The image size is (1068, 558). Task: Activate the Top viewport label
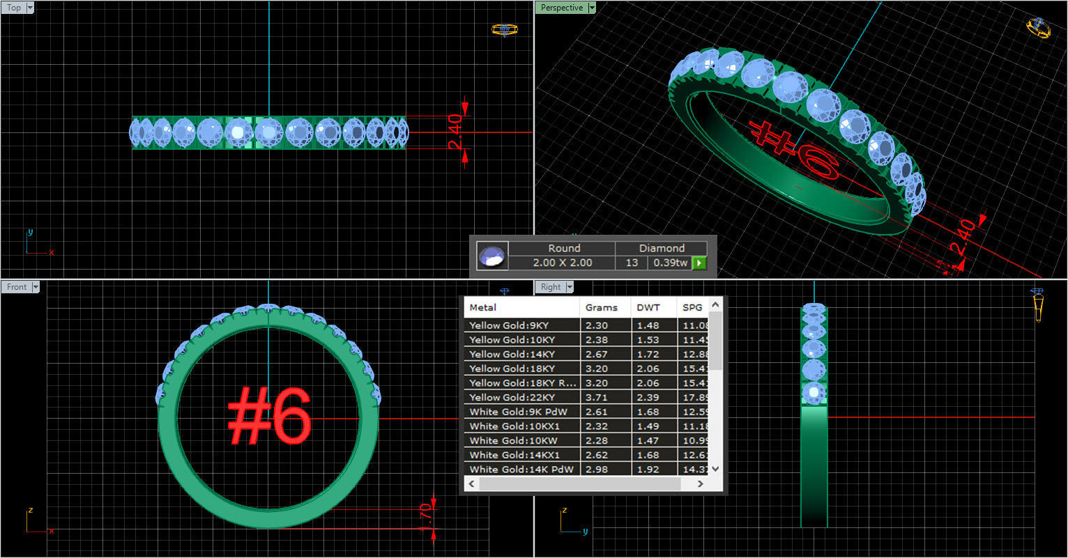tap(13, 8)
